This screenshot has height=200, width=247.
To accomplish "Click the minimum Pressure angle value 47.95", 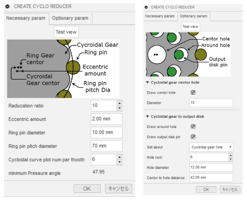I will [98, 172].
